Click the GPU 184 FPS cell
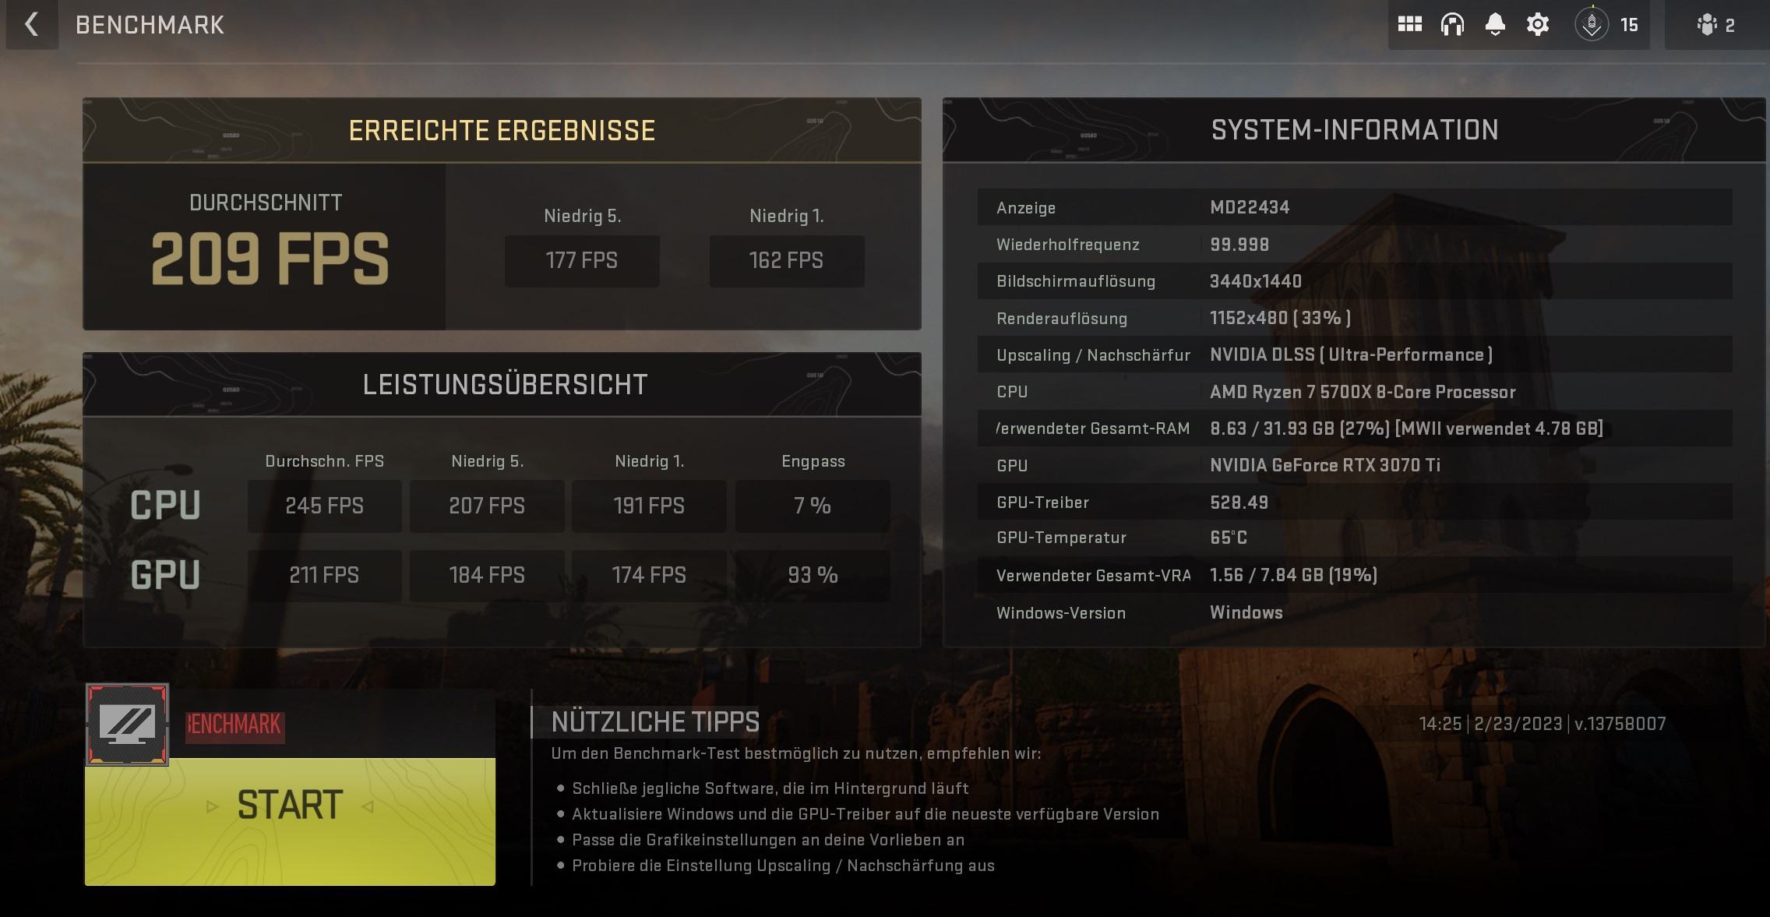 coord(487,576)
